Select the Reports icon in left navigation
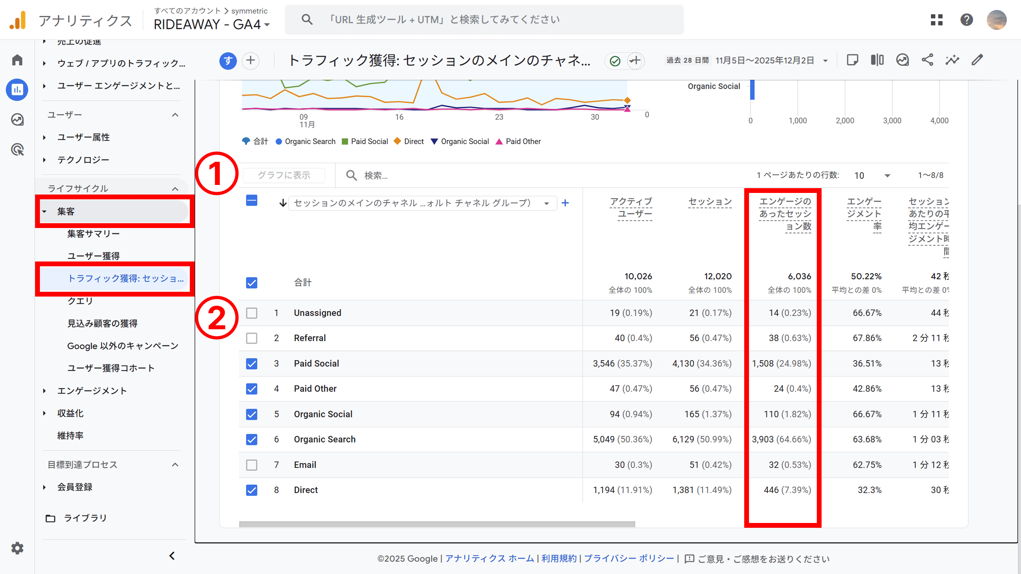This screenshot has width=1021, height=574. tap(17, 90)
